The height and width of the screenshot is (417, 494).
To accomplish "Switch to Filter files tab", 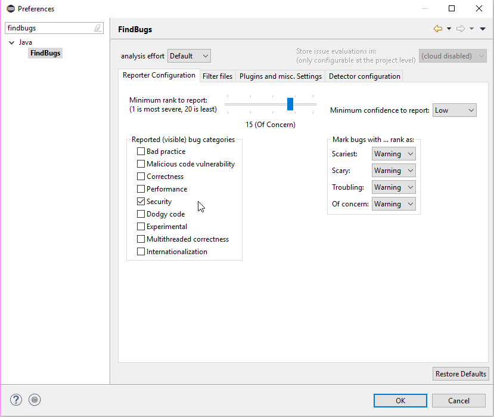I will [218, 76].
